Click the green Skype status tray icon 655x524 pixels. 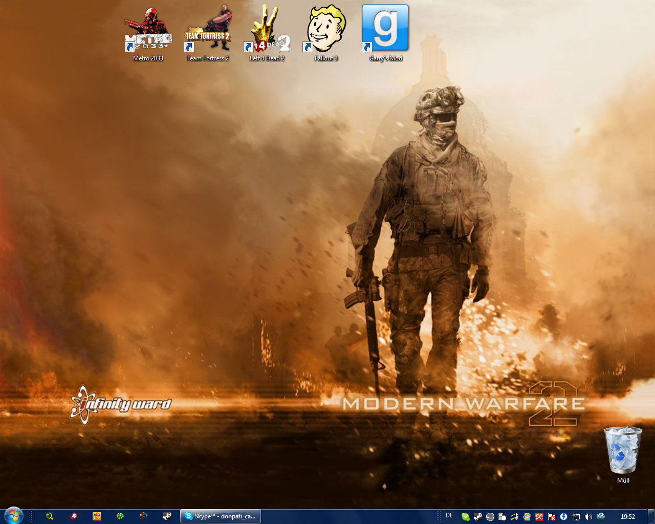(465, 517)
